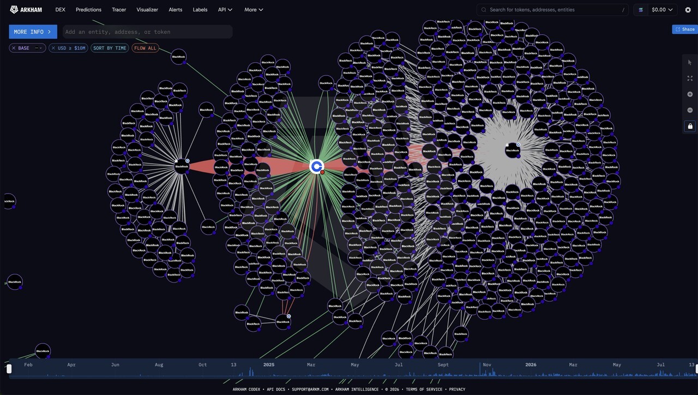Zoom out with the minus icon
Screen dimensions: 698x395
[690, 110]
